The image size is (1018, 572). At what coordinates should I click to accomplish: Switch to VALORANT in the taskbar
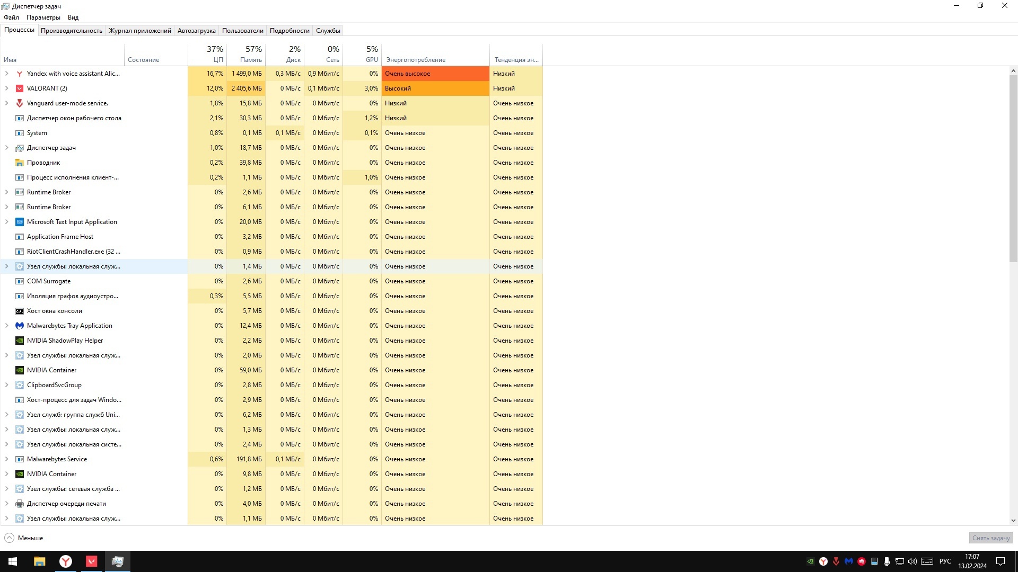point(91,561)
